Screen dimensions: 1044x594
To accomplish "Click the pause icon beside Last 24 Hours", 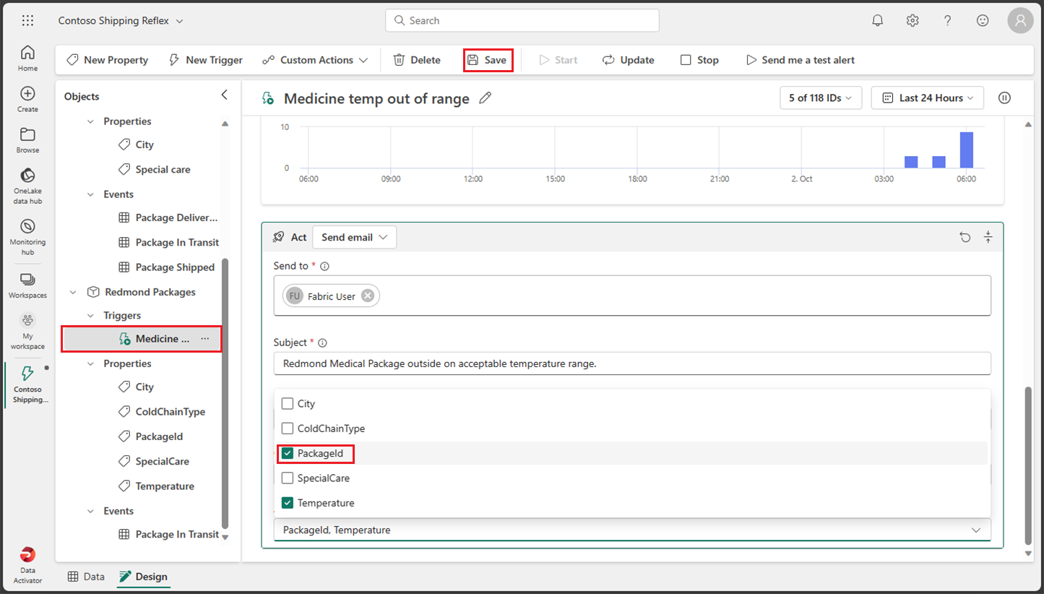I will pos(1004,98).
